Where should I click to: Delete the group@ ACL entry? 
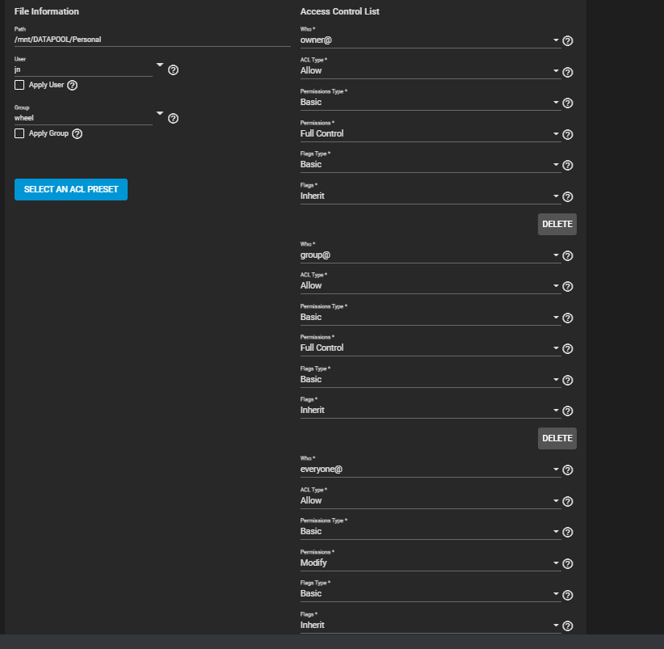coord(557,438)
